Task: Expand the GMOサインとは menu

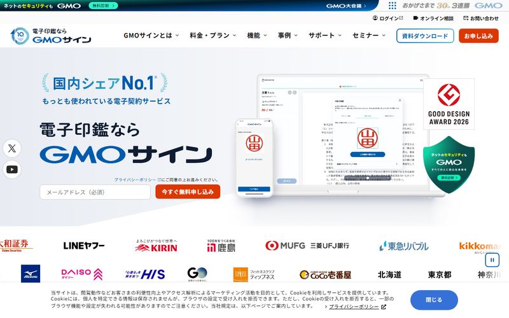Action: [151, 36]
